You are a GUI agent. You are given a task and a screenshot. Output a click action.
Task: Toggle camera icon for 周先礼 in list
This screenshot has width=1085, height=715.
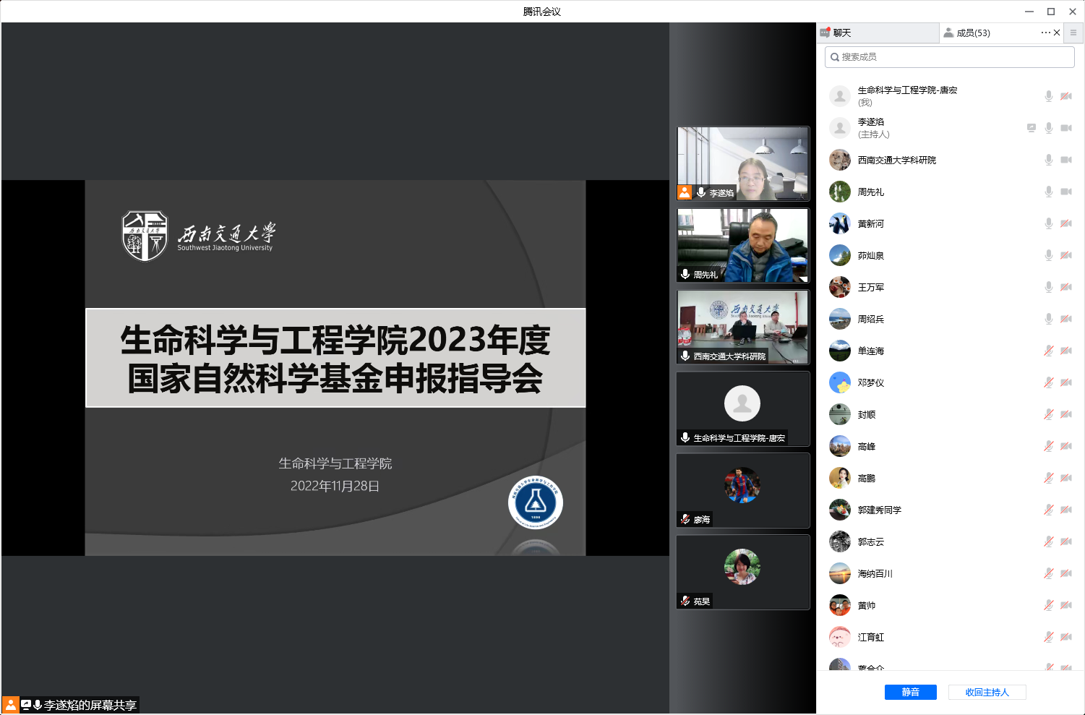[1066, 192]
